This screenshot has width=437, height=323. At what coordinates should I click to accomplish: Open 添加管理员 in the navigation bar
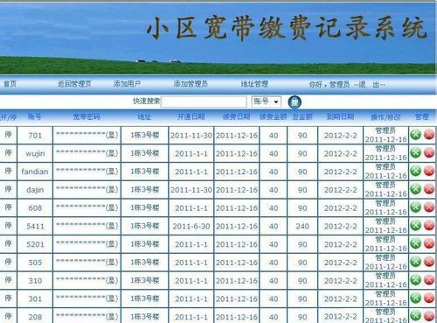coord(191,84)
